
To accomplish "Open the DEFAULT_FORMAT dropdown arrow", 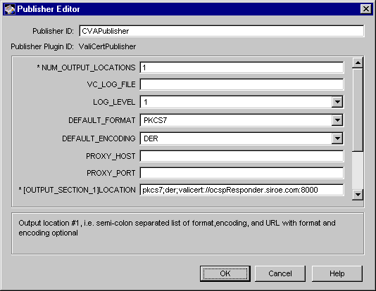I will point(337,120).
